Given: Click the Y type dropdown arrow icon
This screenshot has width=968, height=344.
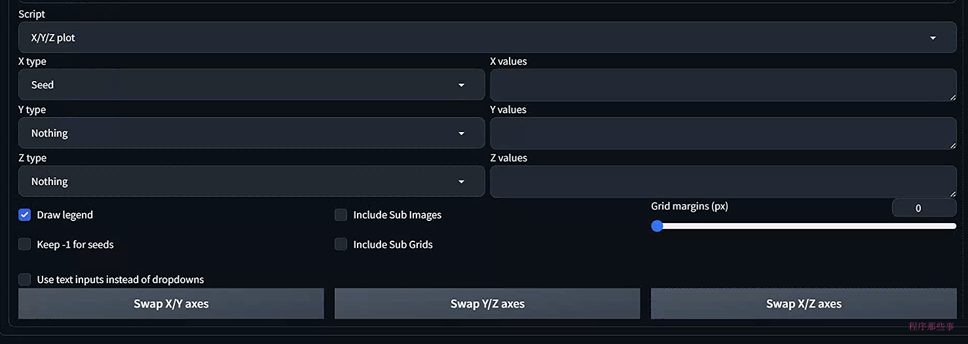Looking at the screenshot, I should (x=461, y=133).
